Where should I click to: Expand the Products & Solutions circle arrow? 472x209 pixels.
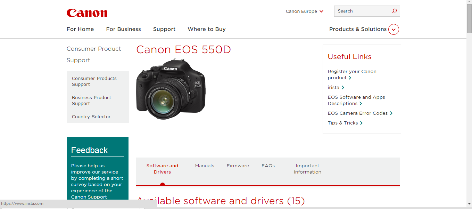pyautogui.click(x=394, y=30)
